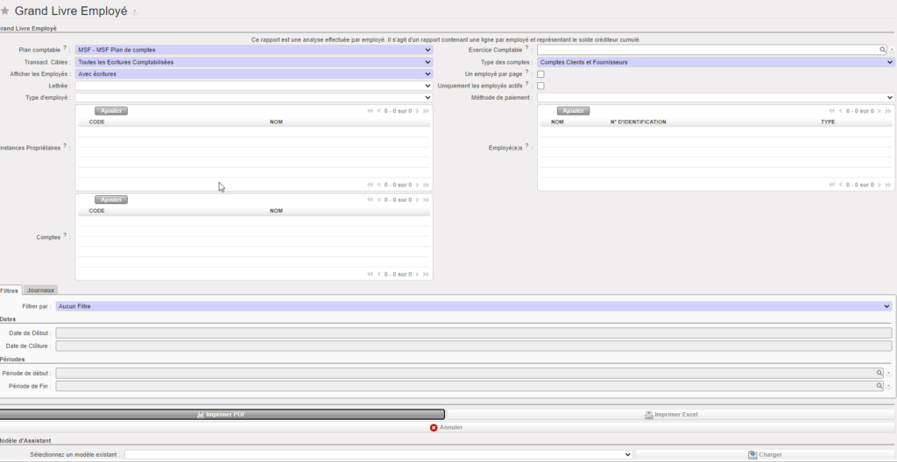Open the Filtrer par dropdown
This screenshot has height=462, width=897.
tap(473, 306)
